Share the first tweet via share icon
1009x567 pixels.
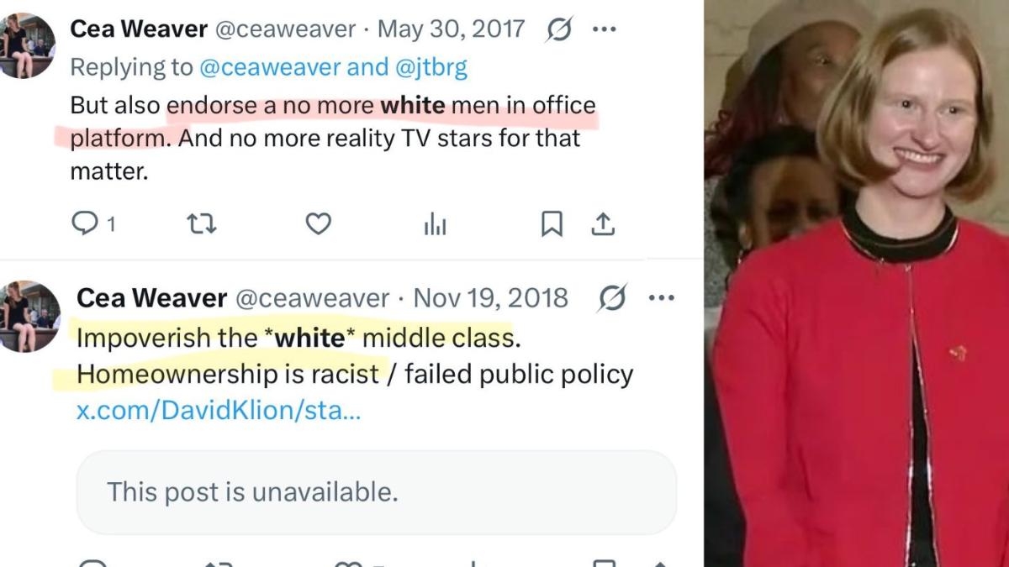[x=603, y=223]
